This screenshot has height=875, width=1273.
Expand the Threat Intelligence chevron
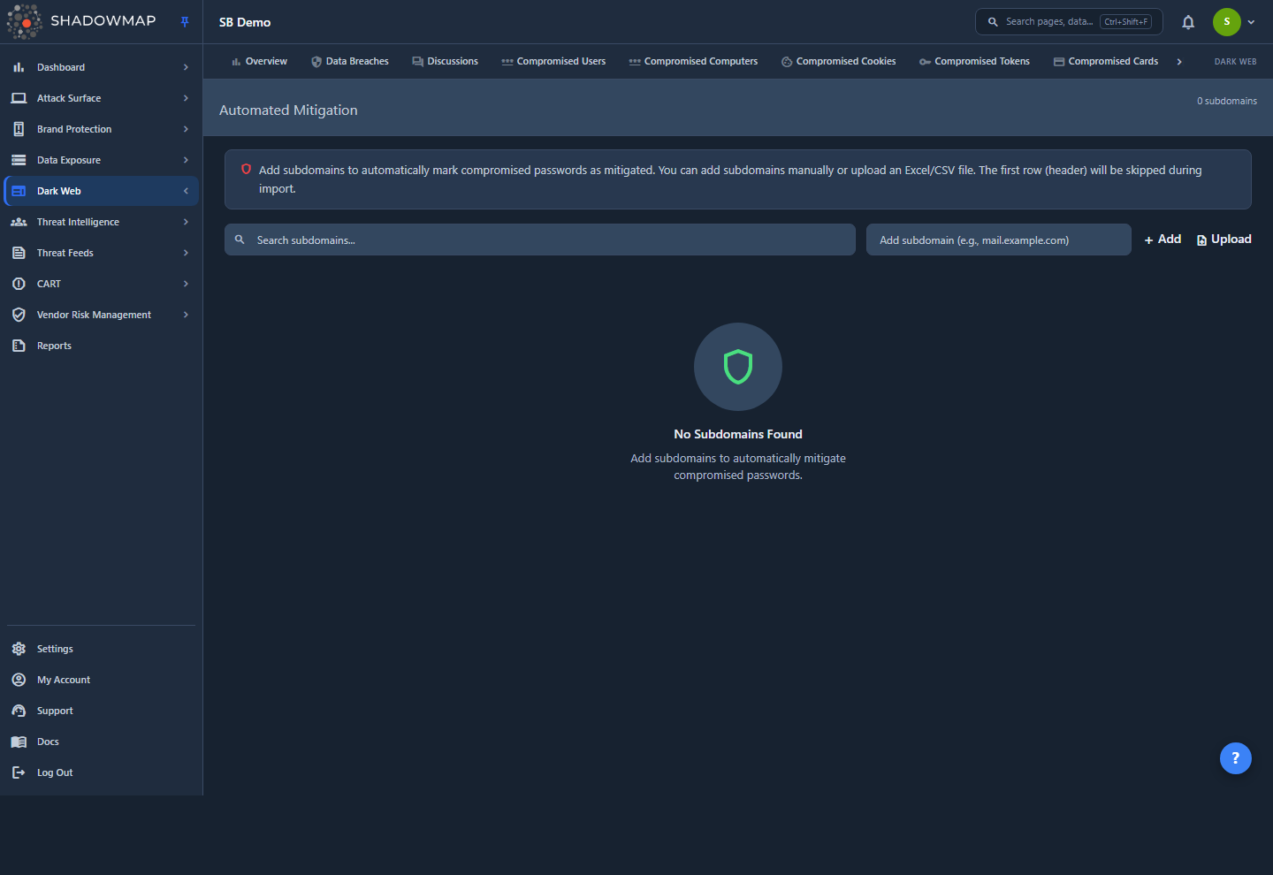(186, 222)
